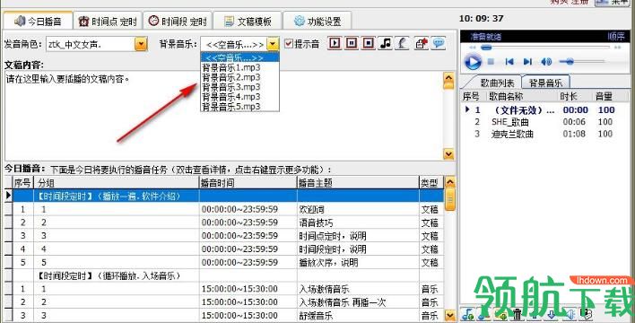The height and width of the screenshot is (323, 635).
Task: Open the 时间段 定时 tab
Action: pos(178,21)
